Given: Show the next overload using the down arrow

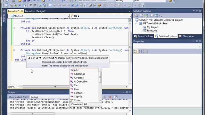Looking at the screenshot, I should click(x=40, y=58).
